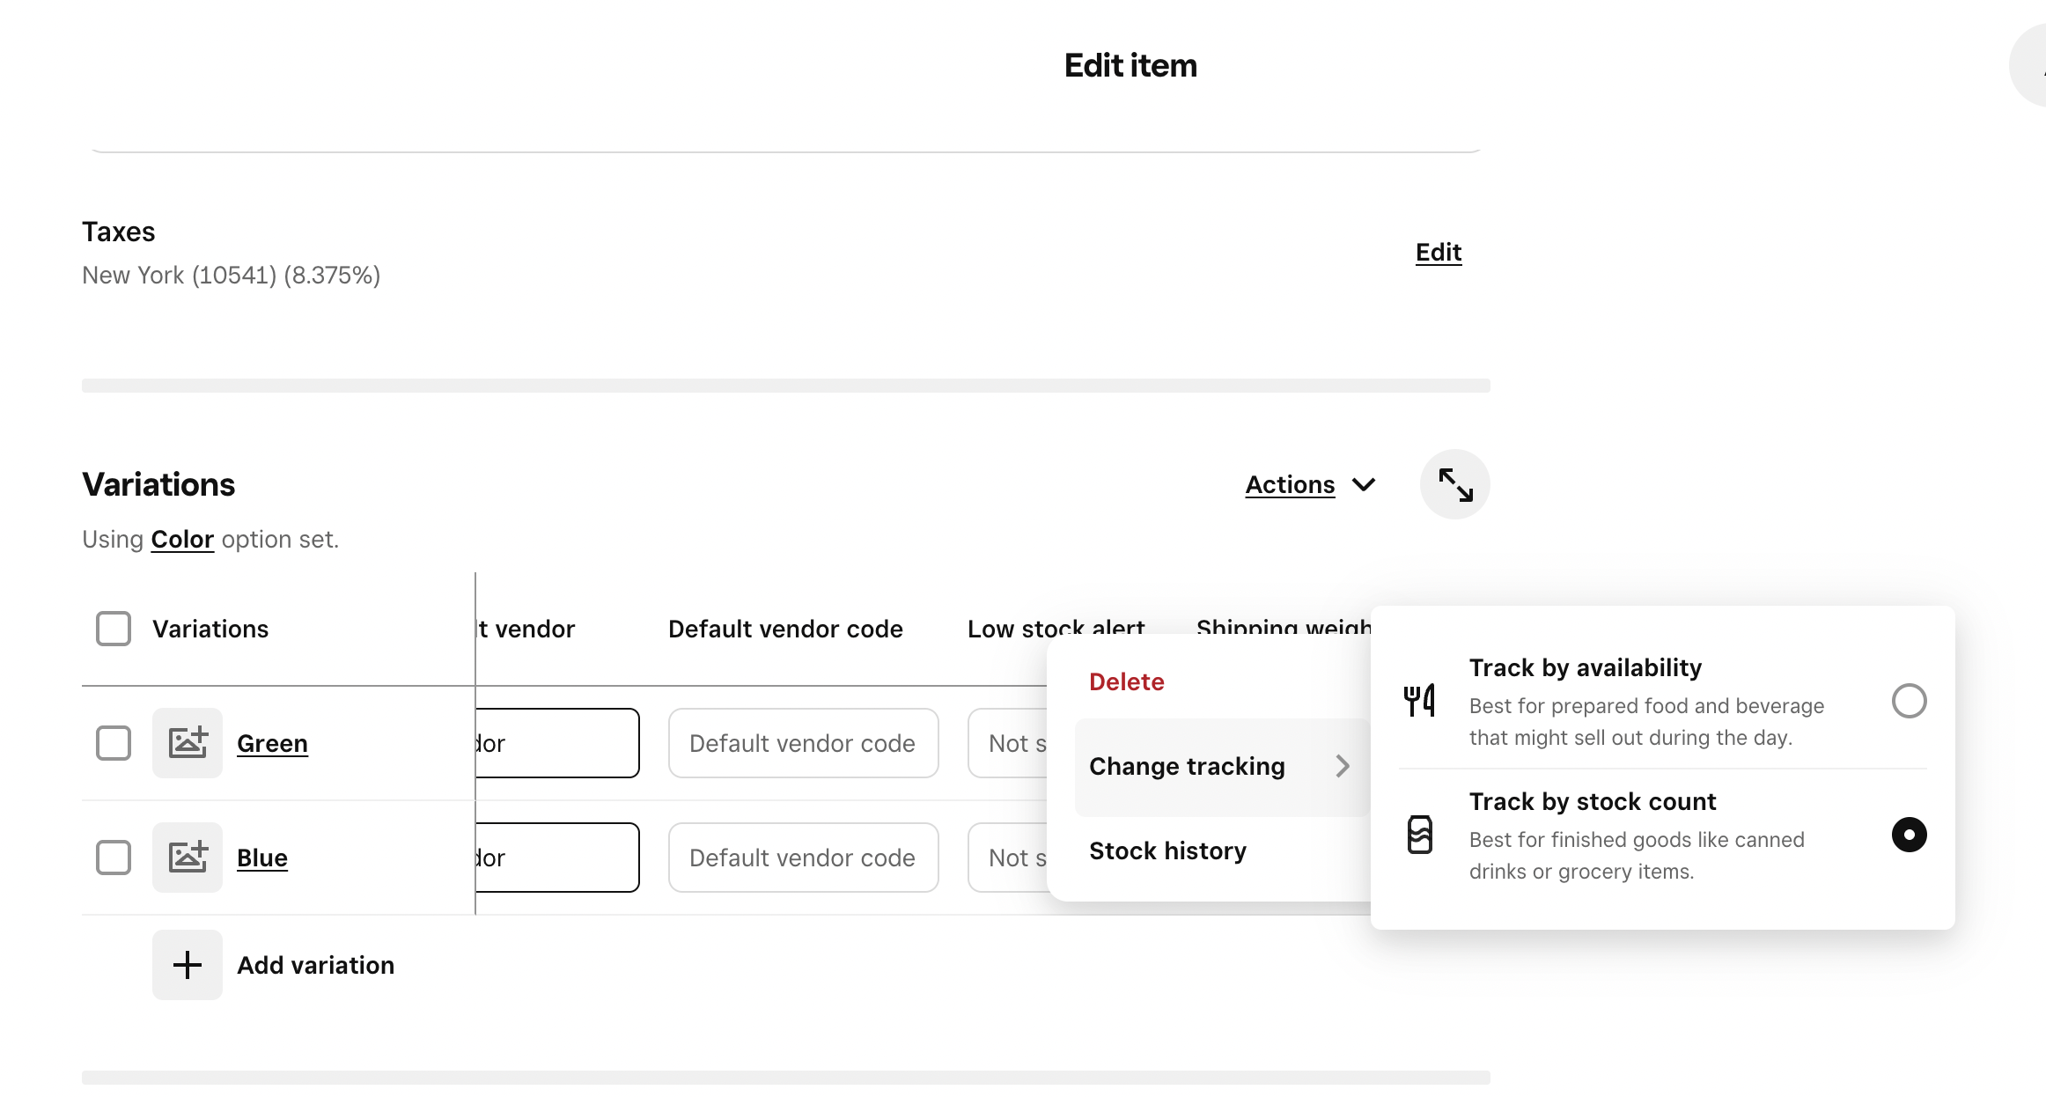Click the fork and knife availability icon

tap(1419, 701)
